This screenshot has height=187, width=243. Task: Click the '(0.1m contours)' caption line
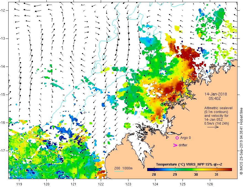(x=216, y=112)
